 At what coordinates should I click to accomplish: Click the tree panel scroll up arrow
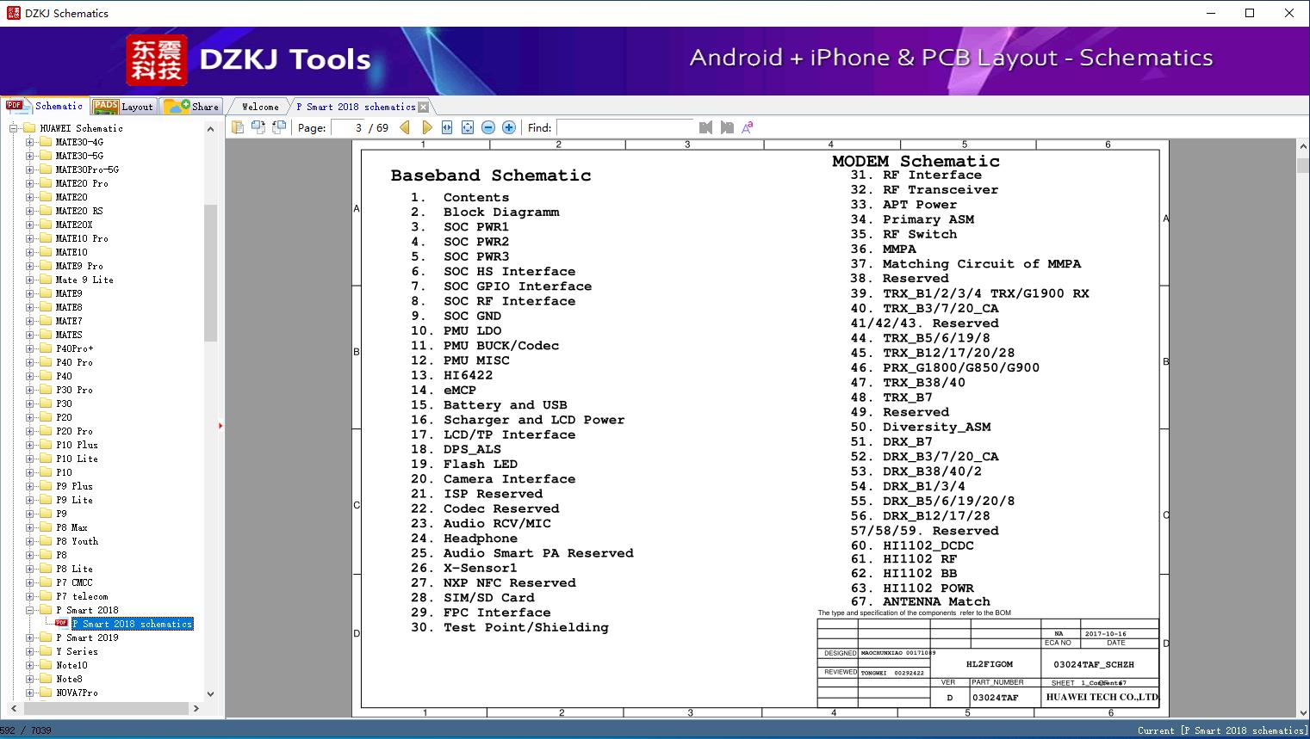(210, 129)
